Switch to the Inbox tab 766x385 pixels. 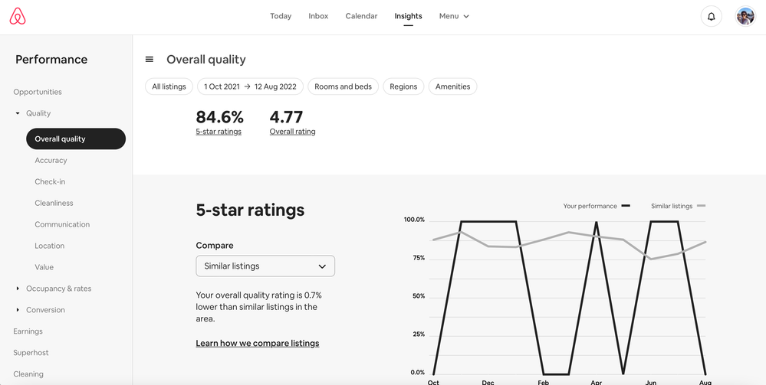coord(318,16)
